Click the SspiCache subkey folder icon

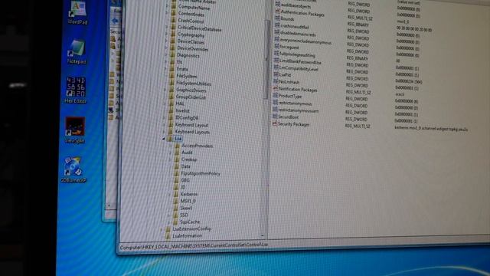(x=175, y=222)
